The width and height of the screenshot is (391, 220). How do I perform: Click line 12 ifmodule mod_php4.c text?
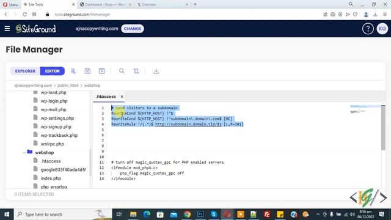point(134,167)
